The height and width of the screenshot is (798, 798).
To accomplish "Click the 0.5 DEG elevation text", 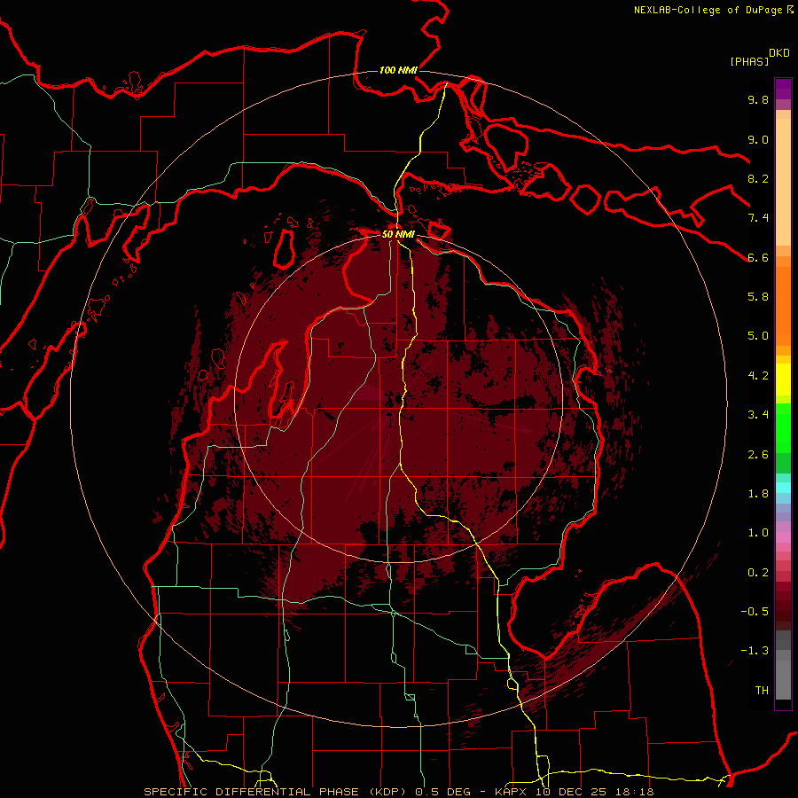I will [442, 792].
